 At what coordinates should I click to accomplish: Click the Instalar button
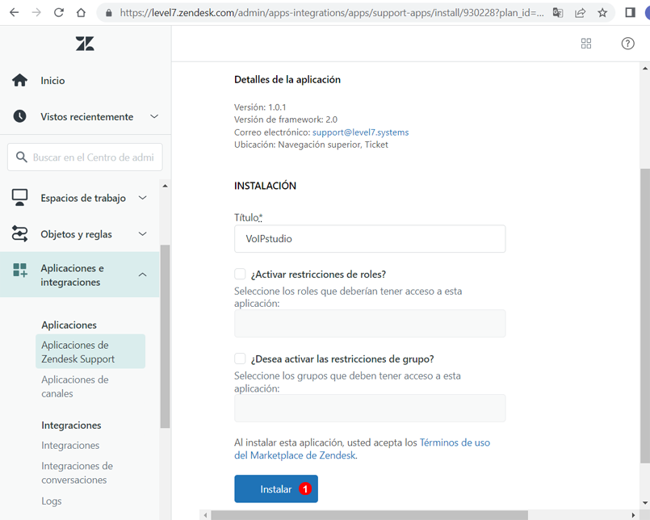(276, 489)
